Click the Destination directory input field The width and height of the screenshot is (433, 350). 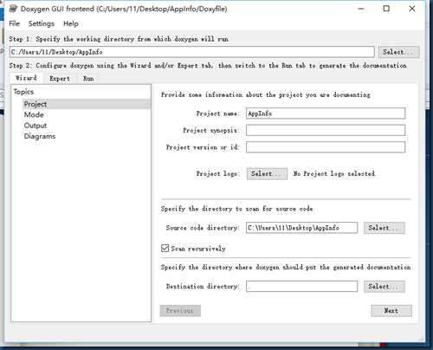301,287
